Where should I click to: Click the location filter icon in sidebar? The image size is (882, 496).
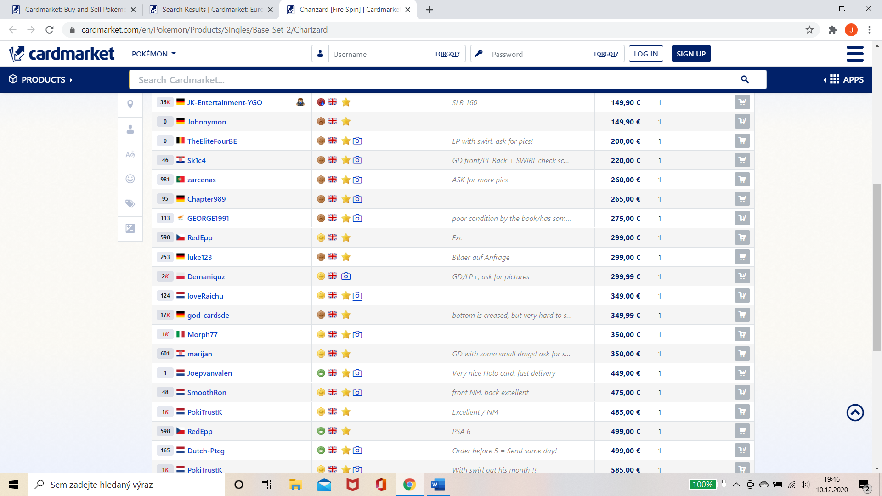pyautogui.click(x=130, y=105)
